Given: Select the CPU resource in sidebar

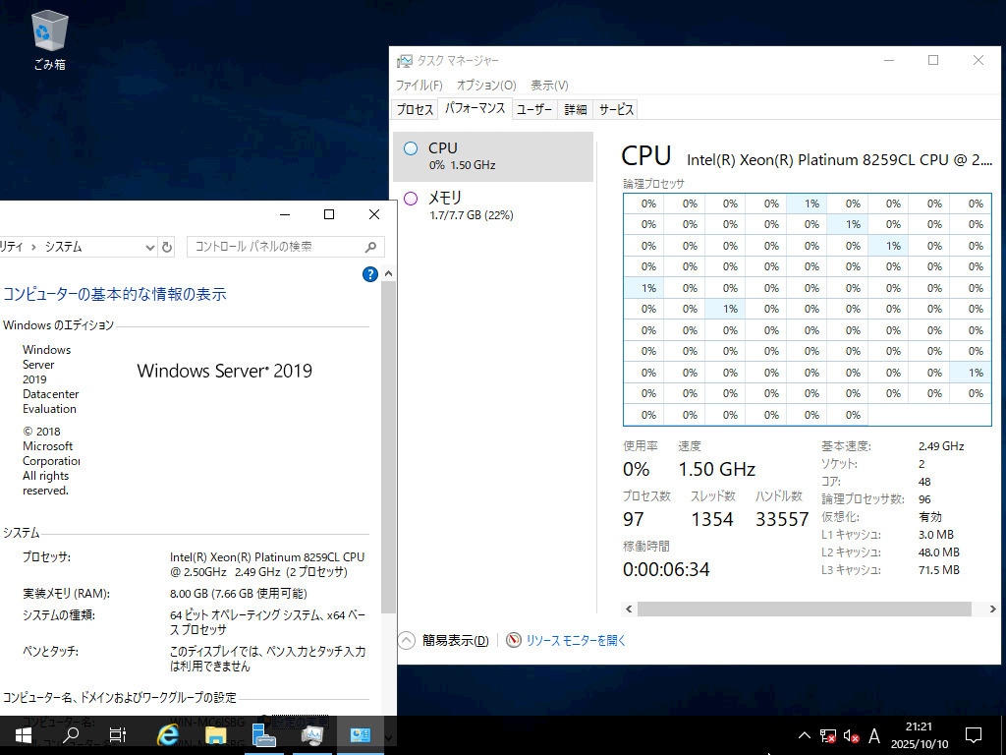Looking at the screenshot, I should tap(493, 156).
